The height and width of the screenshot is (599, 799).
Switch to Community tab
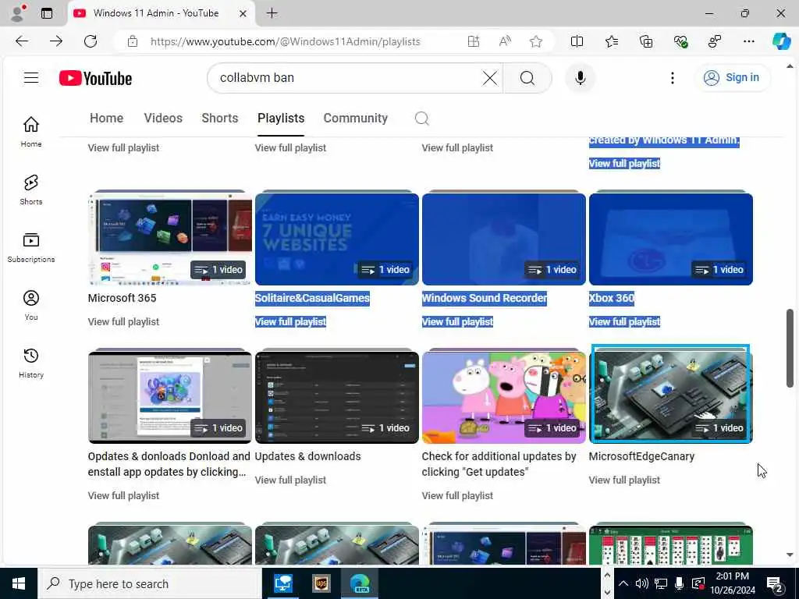[x=356, y=119]
